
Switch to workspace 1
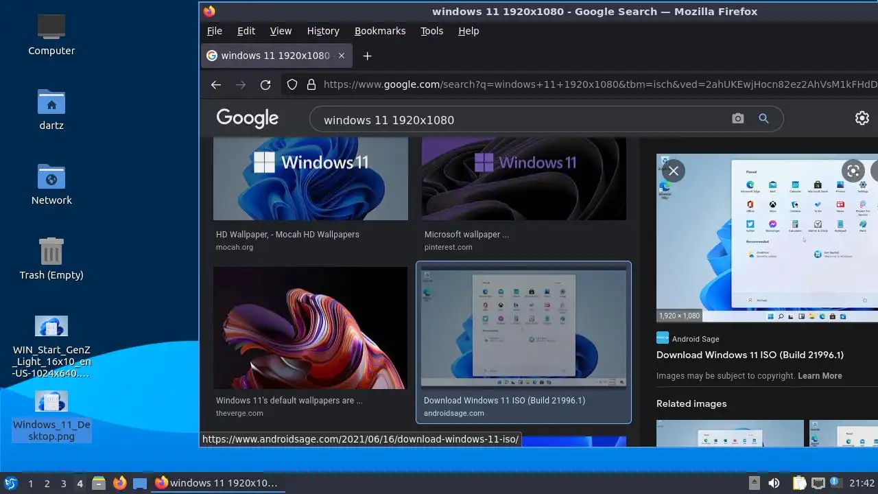tap(30, 484)
